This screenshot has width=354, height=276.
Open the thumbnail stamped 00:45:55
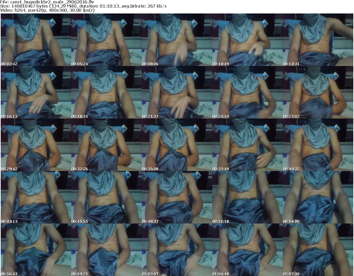[106, 197]
